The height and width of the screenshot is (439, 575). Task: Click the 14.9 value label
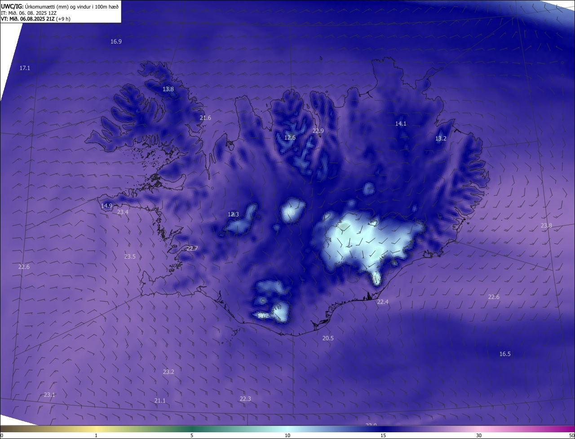pyautogui.click(x=106, y=206)
